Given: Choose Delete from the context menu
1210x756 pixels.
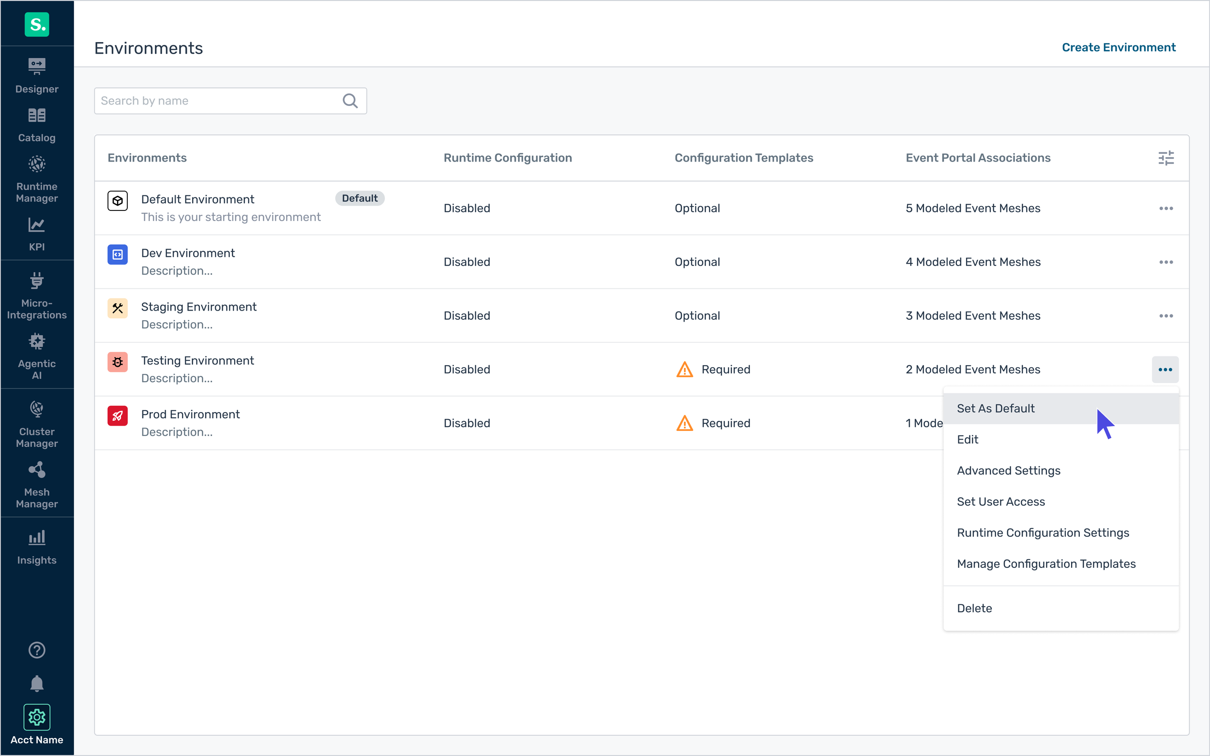Looking at the screenshot, I should pyautogui.click(x=974, y=608).
